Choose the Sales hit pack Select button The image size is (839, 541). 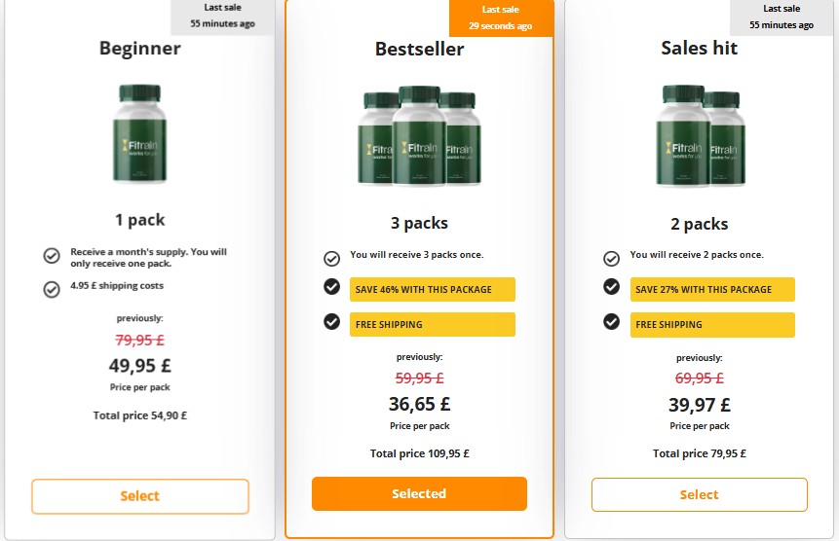tap(699, 494)
